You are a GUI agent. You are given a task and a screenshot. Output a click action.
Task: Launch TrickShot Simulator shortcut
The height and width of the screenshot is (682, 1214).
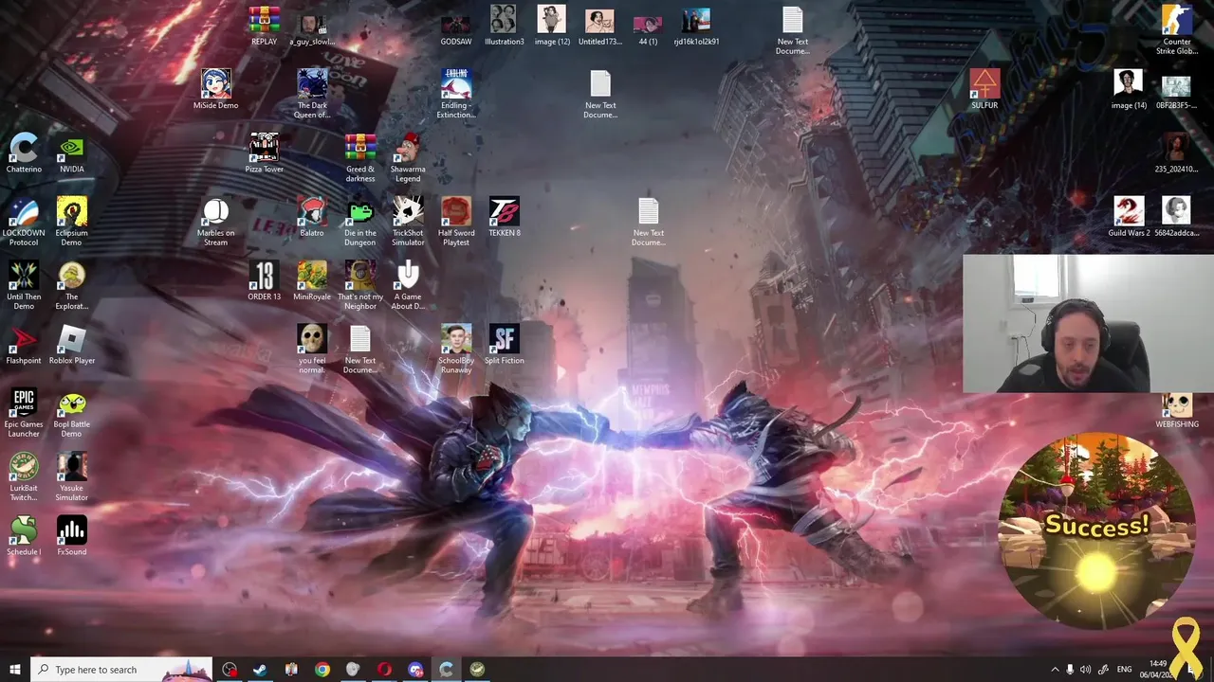408,221
